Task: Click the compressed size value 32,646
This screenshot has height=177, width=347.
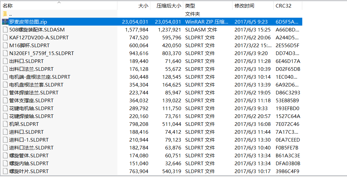Action: pos(173,163)
